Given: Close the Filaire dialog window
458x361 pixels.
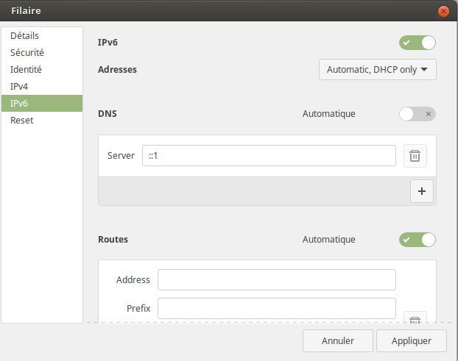Looking at the screenshot, I should click(x=443, y=11).
